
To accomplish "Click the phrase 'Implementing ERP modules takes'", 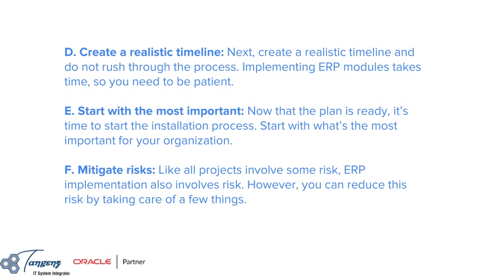I will point(332,67).
